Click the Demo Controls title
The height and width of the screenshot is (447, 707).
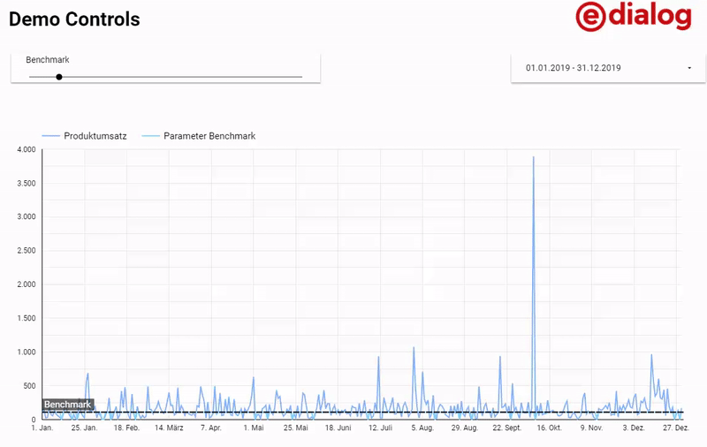[x=74, y=19]
